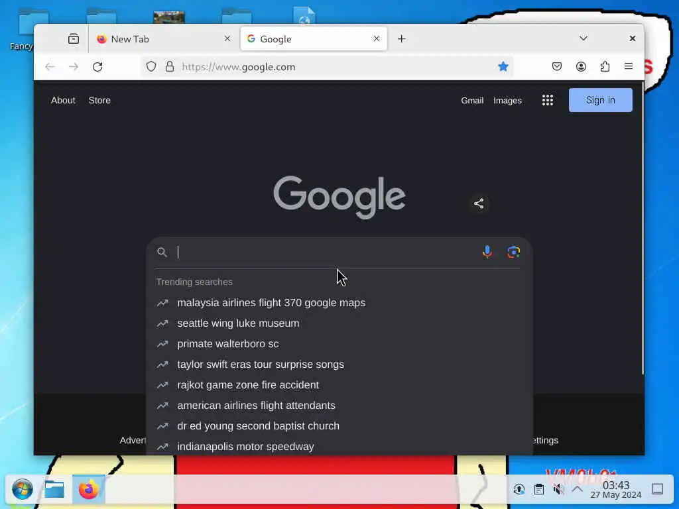Go forward one page
The image size is (679, 509).
click(x=74, y=67)
